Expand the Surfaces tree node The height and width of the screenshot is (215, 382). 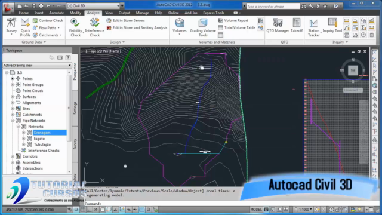(x=13, y=97)
